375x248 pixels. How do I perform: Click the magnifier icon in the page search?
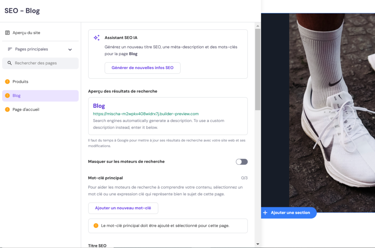(x=10, y=63)
